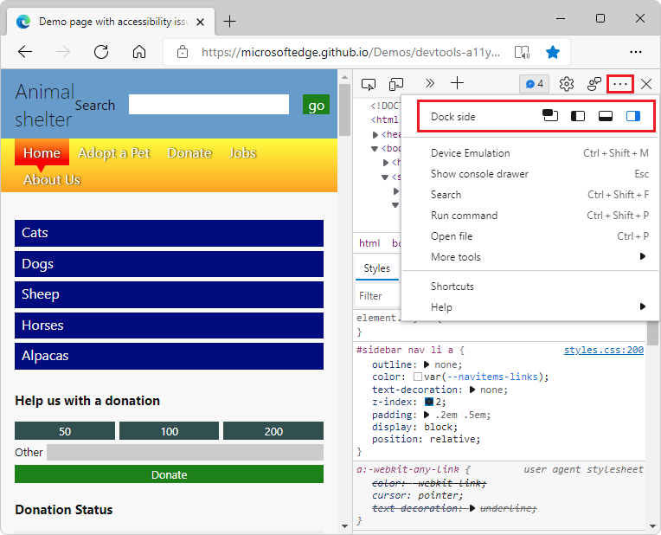The height and width of the screenshot is (535, 661).
Task: Open Edge Settings and more menu
Action: point(635,52)
